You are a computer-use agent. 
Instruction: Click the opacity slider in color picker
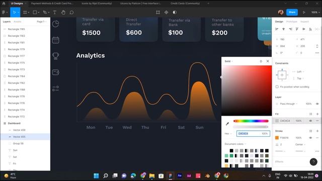(251, 127)
